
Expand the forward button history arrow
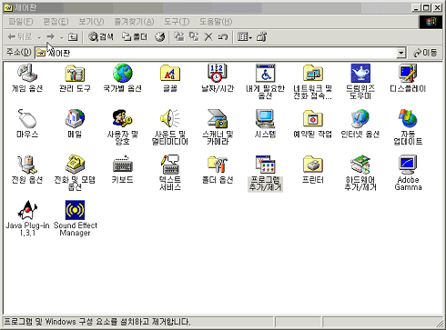coord(62,37)
